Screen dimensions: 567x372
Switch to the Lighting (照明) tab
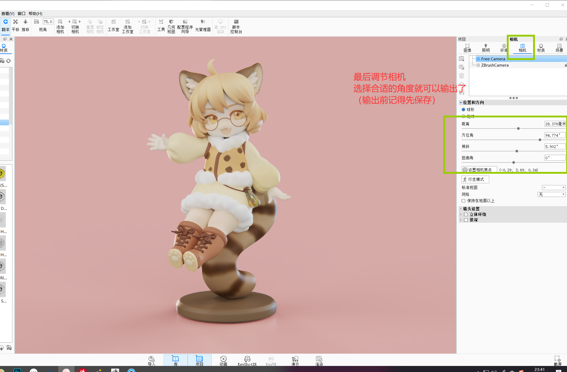[486, 48]
